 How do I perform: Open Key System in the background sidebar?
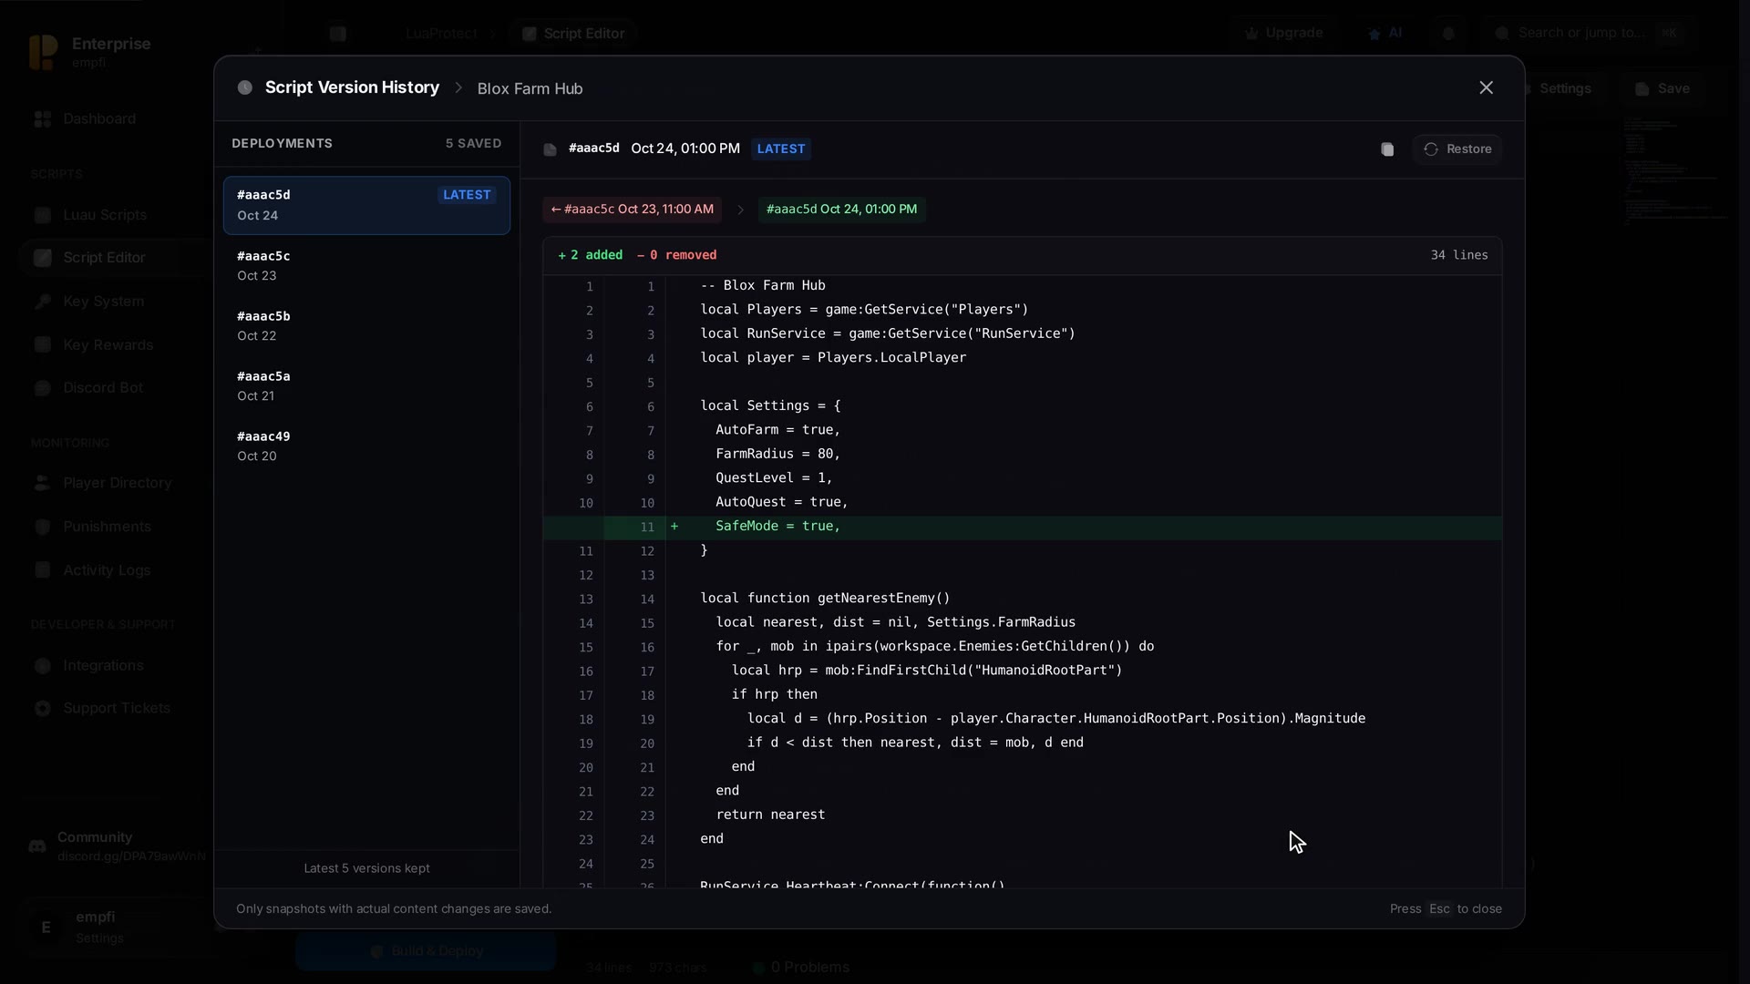coord(103,302)
